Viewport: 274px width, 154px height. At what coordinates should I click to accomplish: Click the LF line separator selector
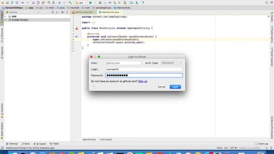pyautogui.click(x=226, y=148)
